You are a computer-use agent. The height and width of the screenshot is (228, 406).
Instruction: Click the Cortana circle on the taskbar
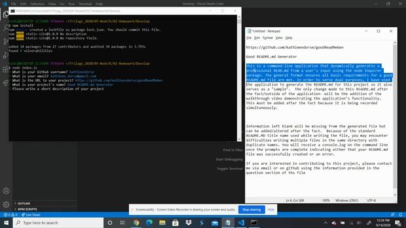[110, 222]
